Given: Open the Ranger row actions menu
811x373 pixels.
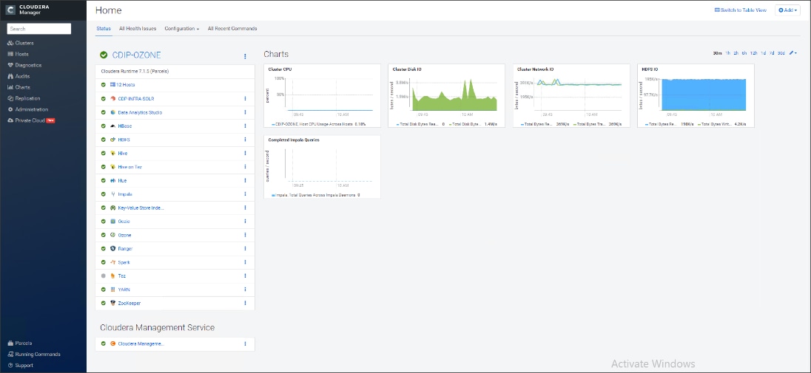Looking at the screenshot, I should click(245, 249).
